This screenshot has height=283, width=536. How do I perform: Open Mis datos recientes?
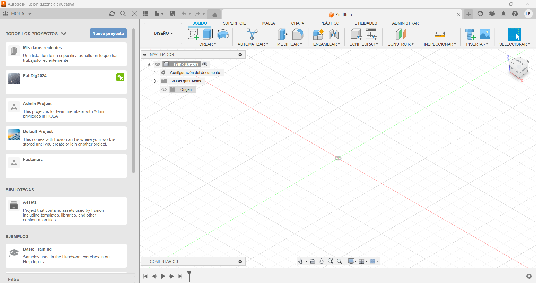(x=66, y=54)
